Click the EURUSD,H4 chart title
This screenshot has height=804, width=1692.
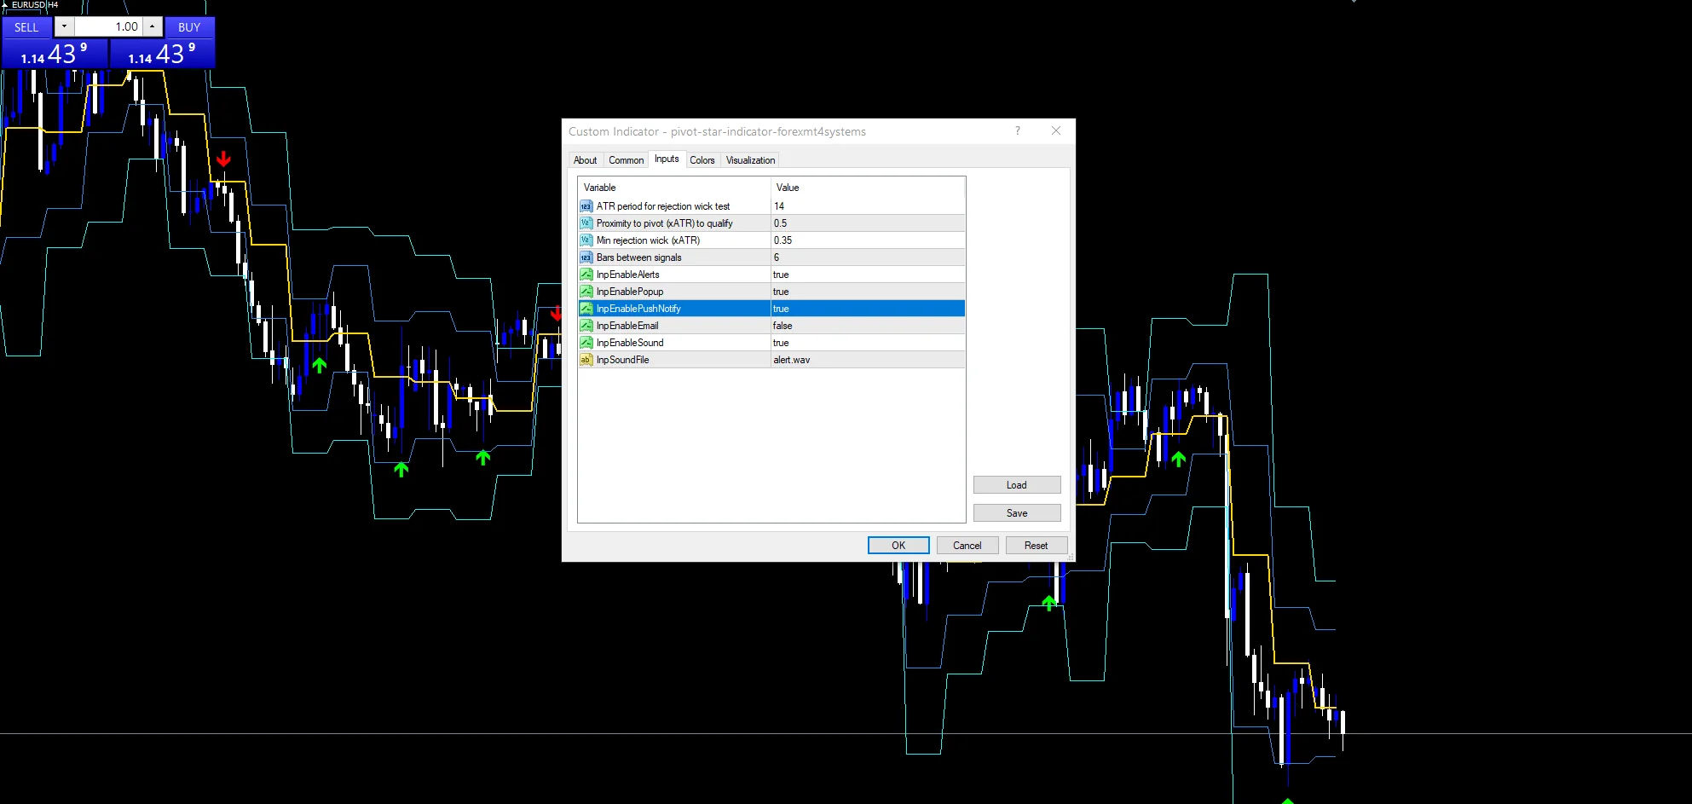pyautogui.click(x=34, y=5)
